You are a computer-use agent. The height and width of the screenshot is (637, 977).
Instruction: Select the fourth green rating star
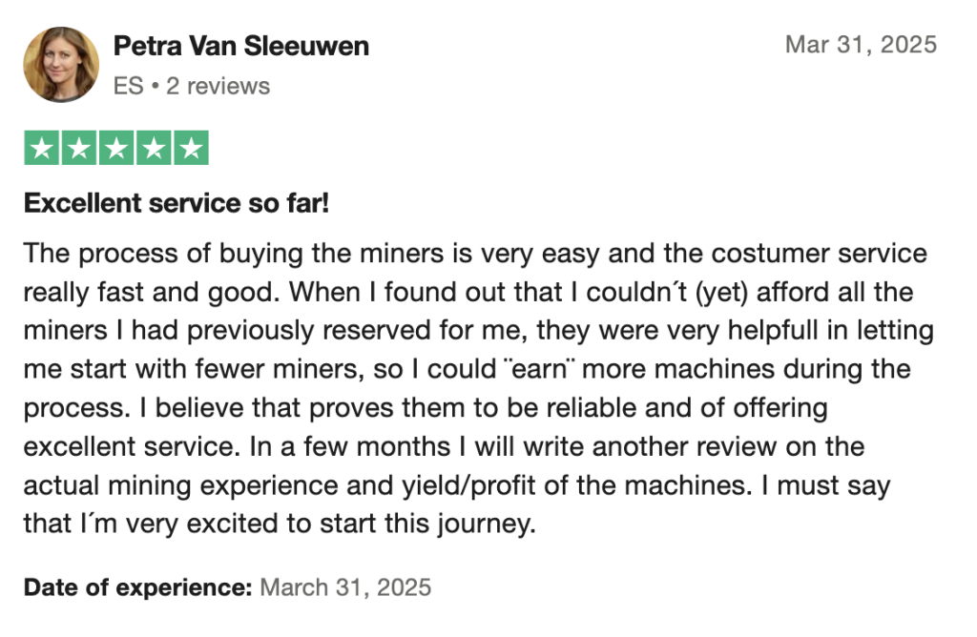pyautogui.click(x=154, y=148)
